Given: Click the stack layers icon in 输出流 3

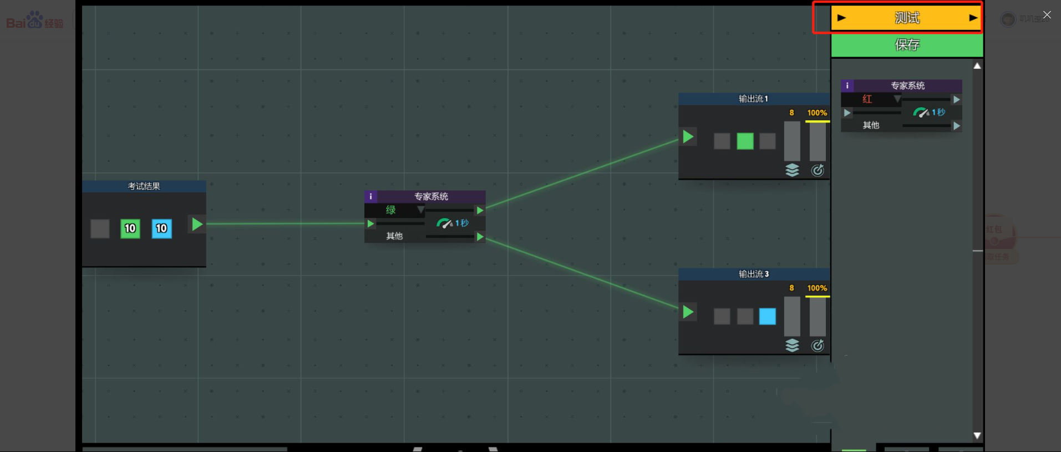Looking at the screenshot, I should point(792,346).
